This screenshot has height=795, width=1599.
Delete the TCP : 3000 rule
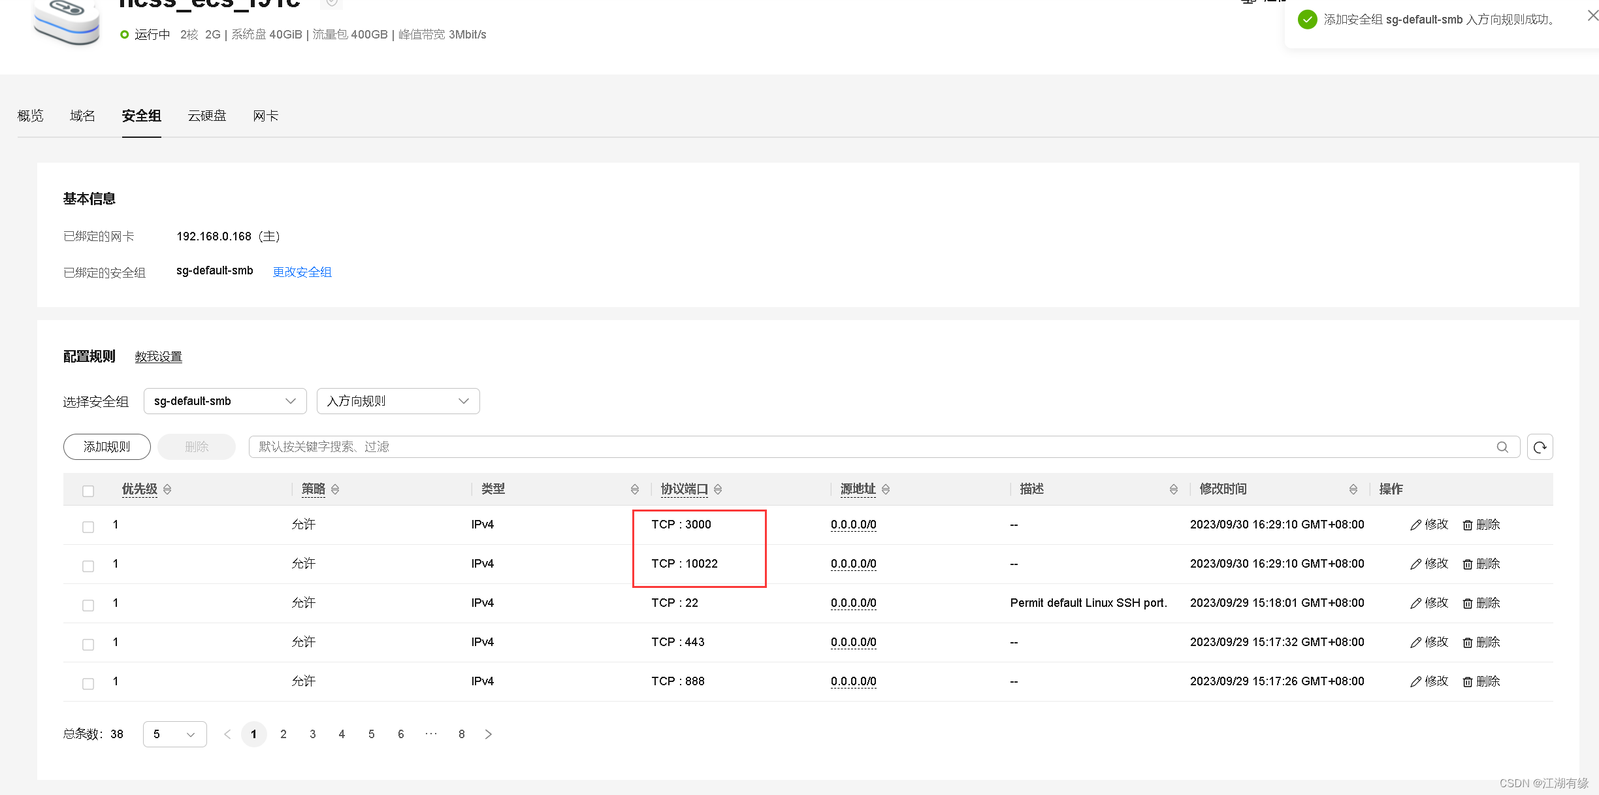[1481, 525]
